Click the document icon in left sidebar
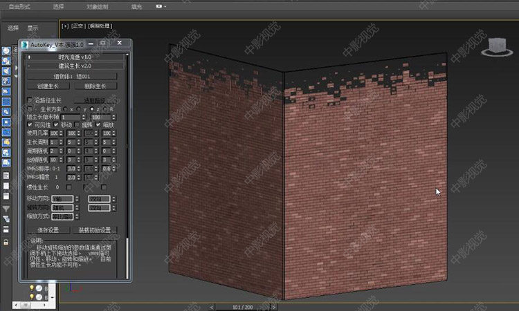Image resolution: width=519 pixels, height=311 pixels. click(x=6, y=177)
